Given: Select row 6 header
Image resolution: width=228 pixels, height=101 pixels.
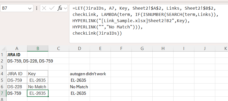Looking at the screenshot, I should tap(3, 87).
